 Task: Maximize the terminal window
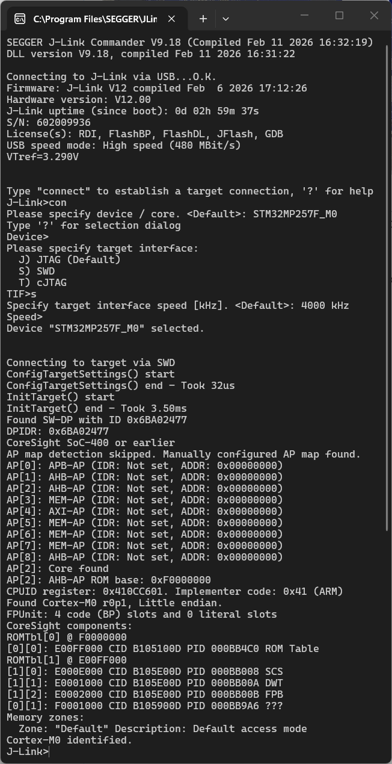(339, 16)
